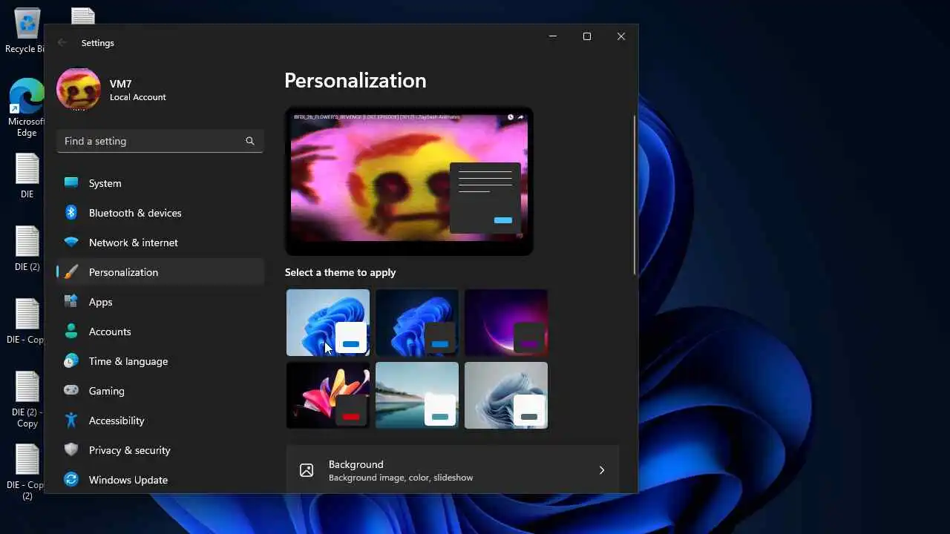Apply the Windows dark bloom theme
This screenshot has width=950, height=534.
click(417, 323)
